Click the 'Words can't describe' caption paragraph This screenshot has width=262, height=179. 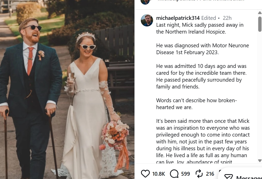tap(196, 104)
